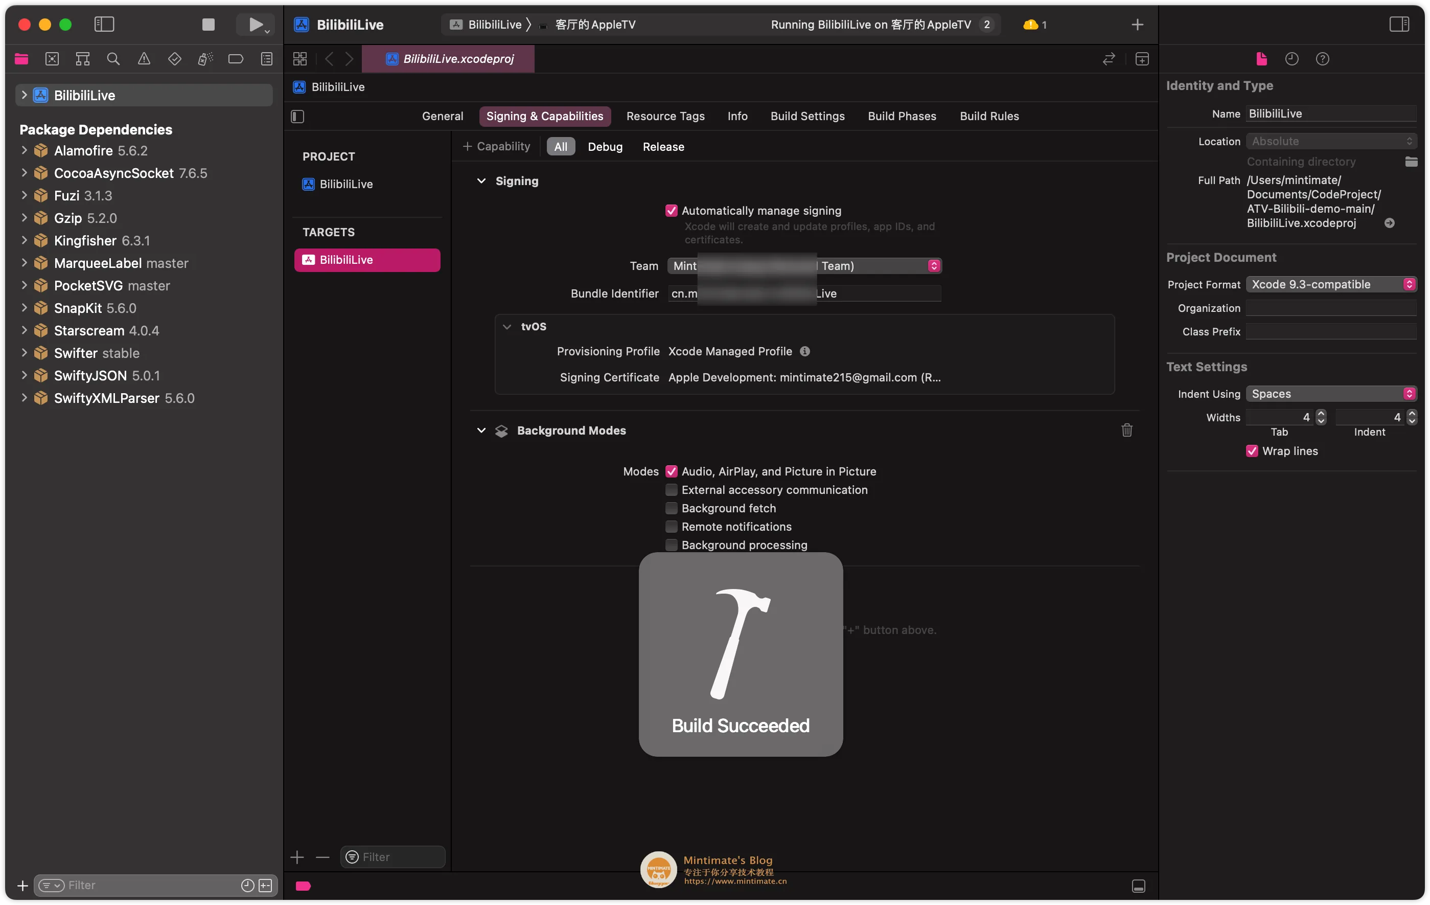
Task: Open the breakpoint navigator
Action: 236,59
